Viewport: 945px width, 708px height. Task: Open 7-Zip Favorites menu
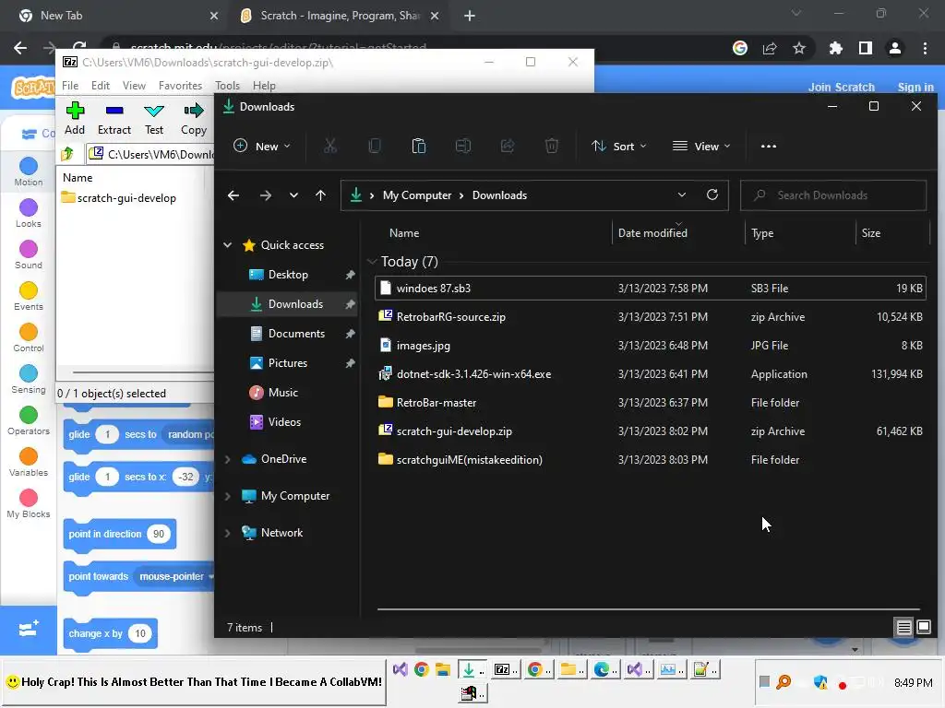180,86
